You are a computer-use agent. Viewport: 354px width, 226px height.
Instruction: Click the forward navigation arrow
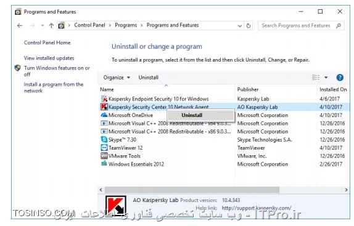(x=32, y=26)
